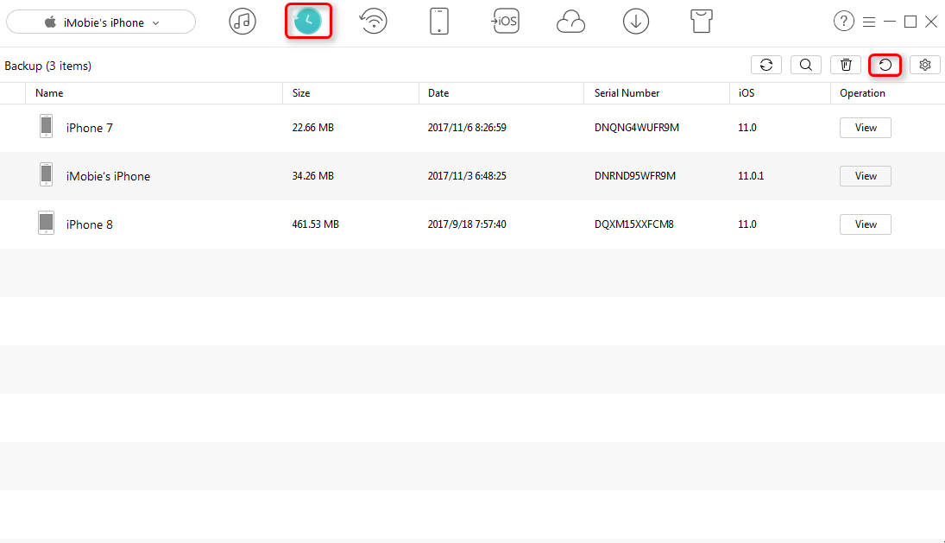Image resolution: width=945 pixels, height=543 pixels.
Task: Click the iPhone 7 device thumbnail icon
Action: tap(46, 127)
